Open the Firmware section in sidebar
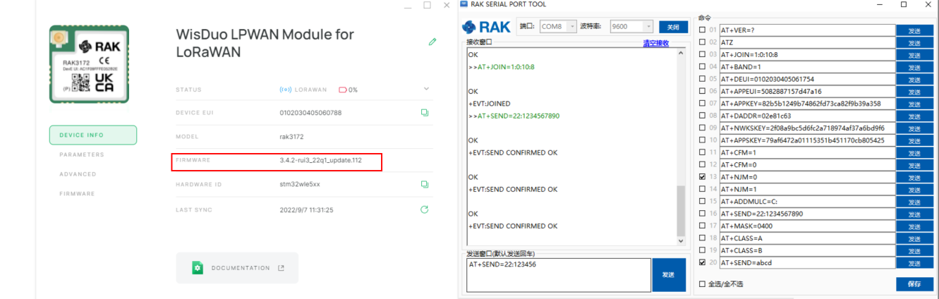Image resolution: width=939 pixels, height=299 pixels. coord(78,194)
